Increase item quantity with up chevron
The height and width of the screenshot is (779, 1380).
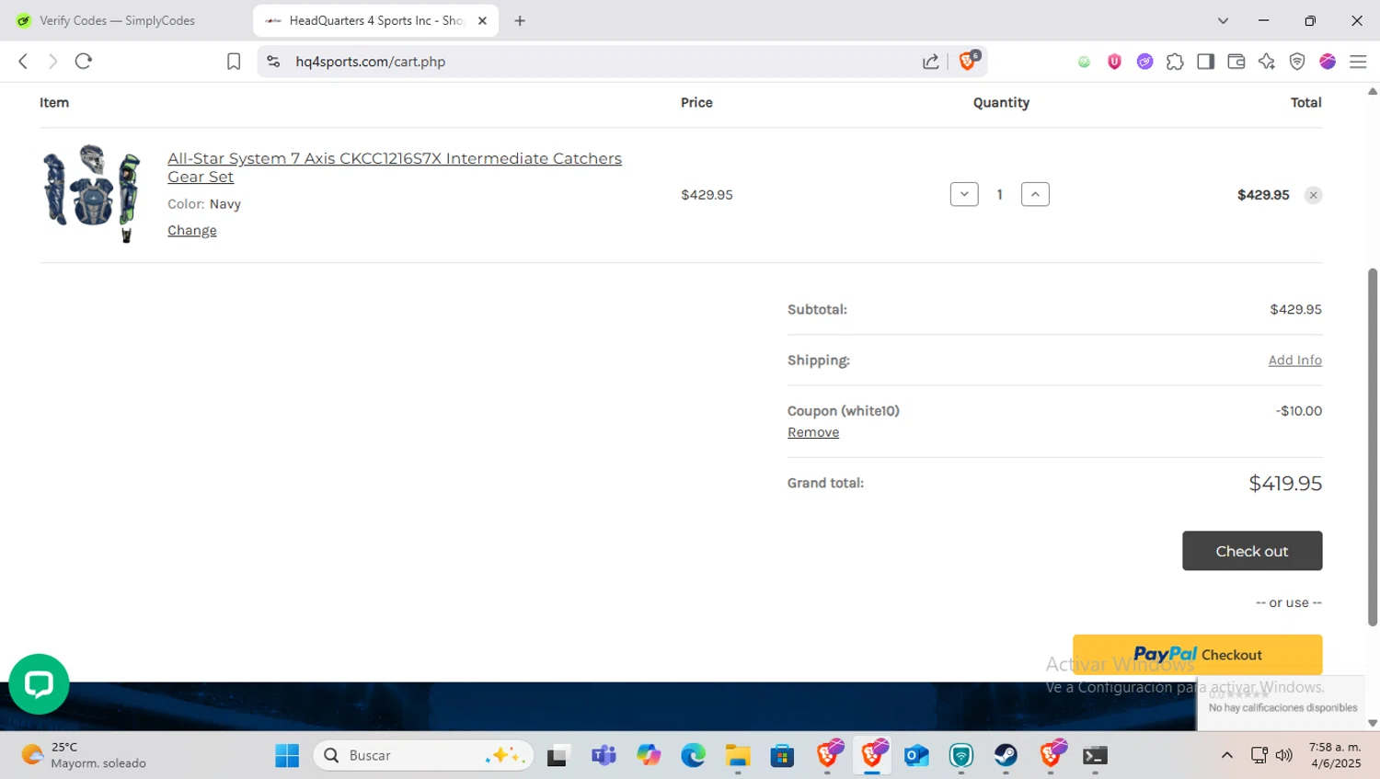coord(1035,194)
